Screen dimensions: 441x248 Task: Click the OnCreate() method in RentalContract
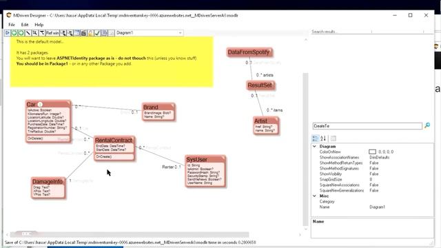(104, 156)
